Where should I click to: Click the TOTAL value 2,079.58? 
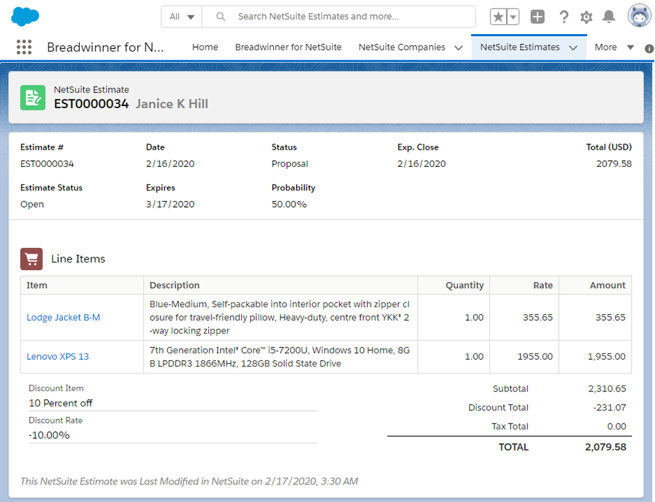[x=605, y=447]
